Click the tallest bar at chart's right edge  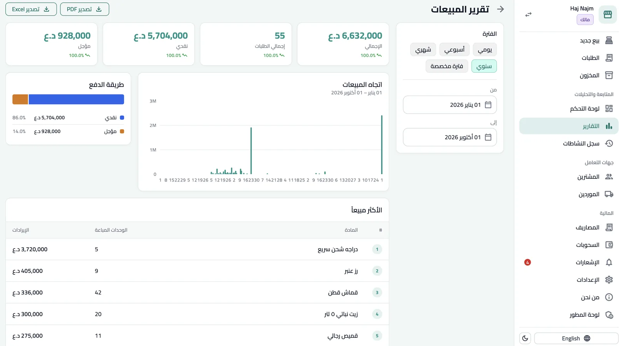point(382,145)
